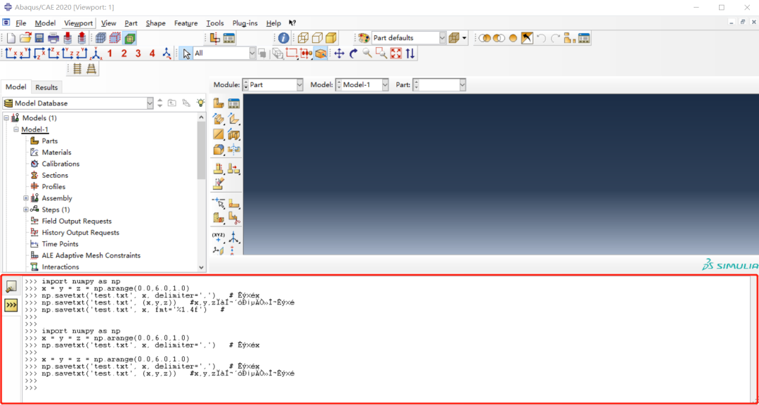Click the Create Datum Point tool
The width and height of the screenshot is (759, 405).
click(x=219, y=238)
